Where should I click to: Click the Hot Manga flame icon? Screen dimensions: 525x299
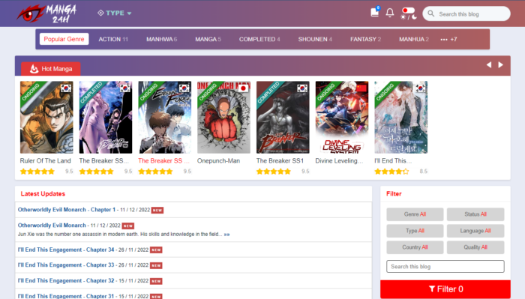34,69
